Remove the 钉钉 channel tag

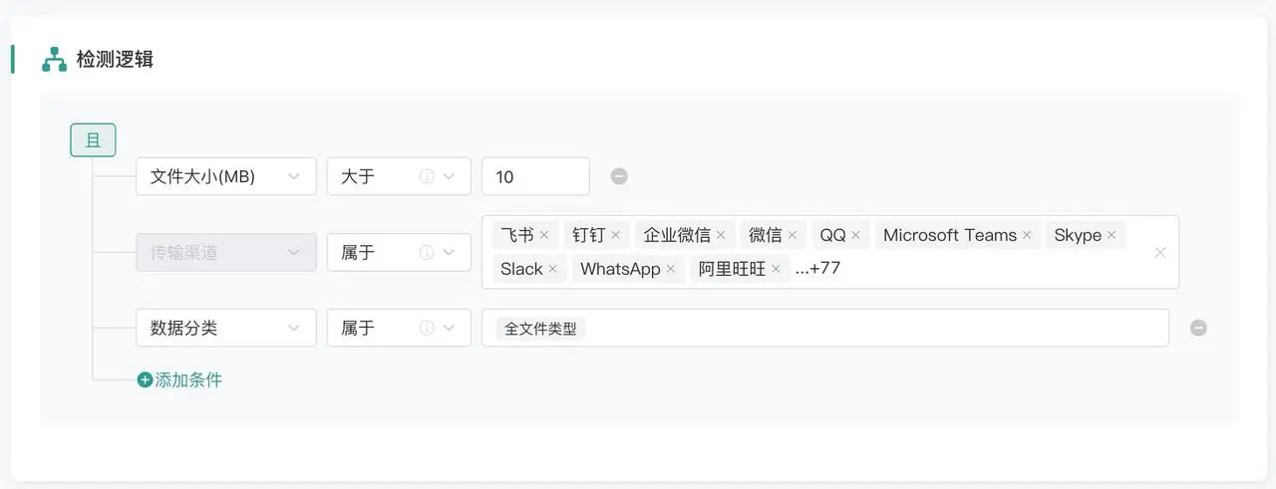(x=616, y=235)
